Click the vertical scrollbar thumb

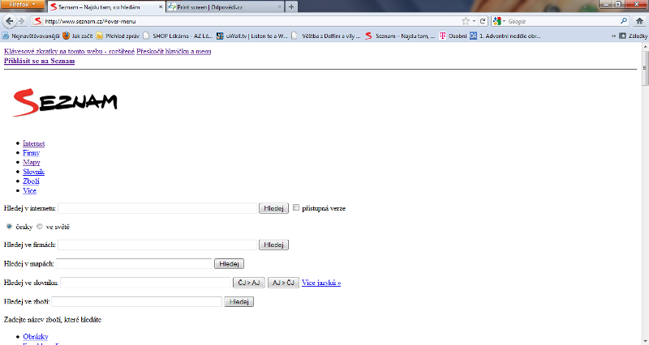(x=645, y=69)
